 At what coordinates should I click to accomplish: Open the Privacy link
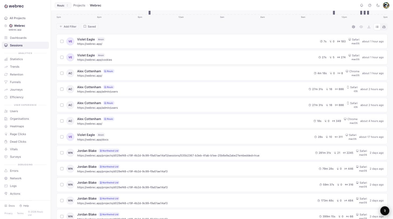click(8, 213)
